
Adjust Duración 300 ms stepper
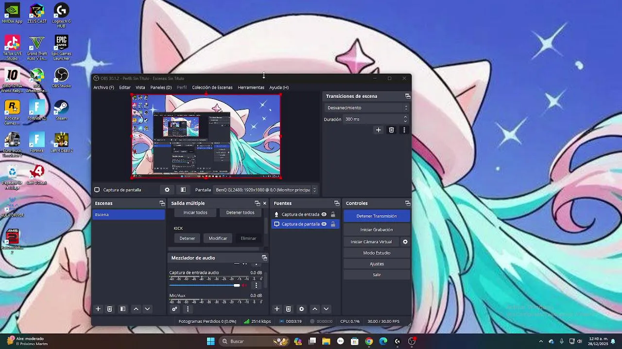(x=405, y=119)
